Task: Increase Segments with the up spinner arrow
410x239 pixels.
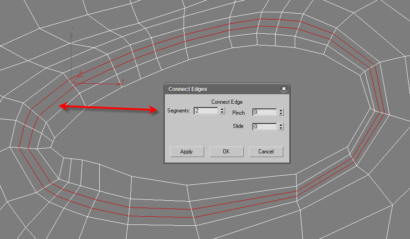Action: 222,109
